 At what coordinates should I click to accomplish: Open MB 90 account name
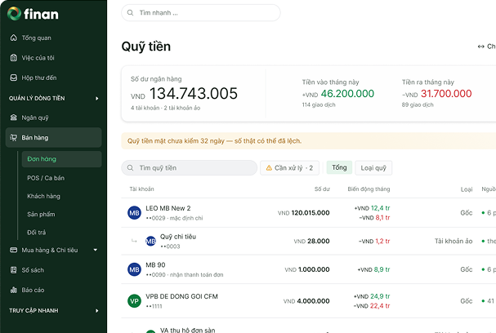click(x=155, y=264)
